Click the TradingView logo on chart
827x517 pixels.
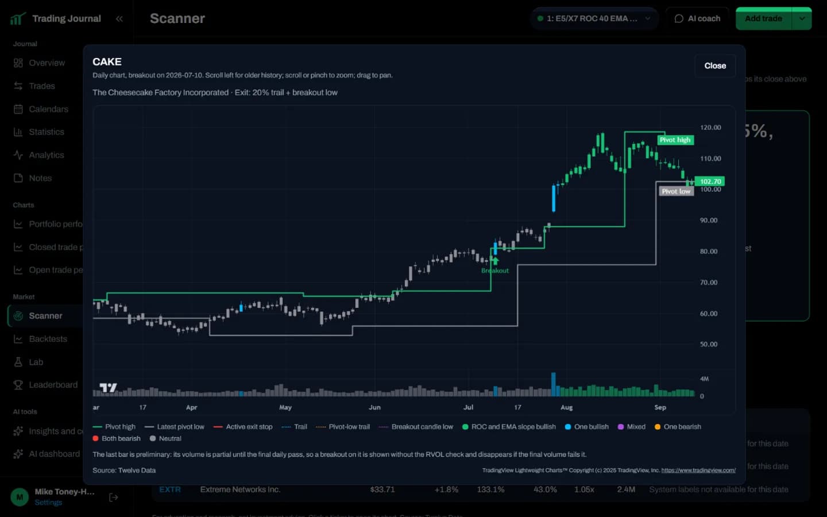[108, 388]
